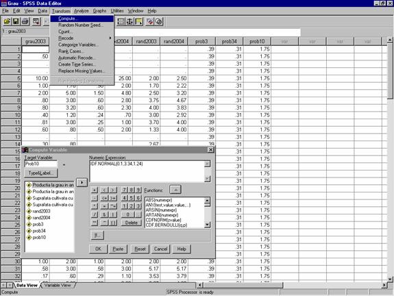Image resolution: width=394 pixels, height=296 pixels.
Task: Expand the Recode submenu arrow
Action: [110, 38]
